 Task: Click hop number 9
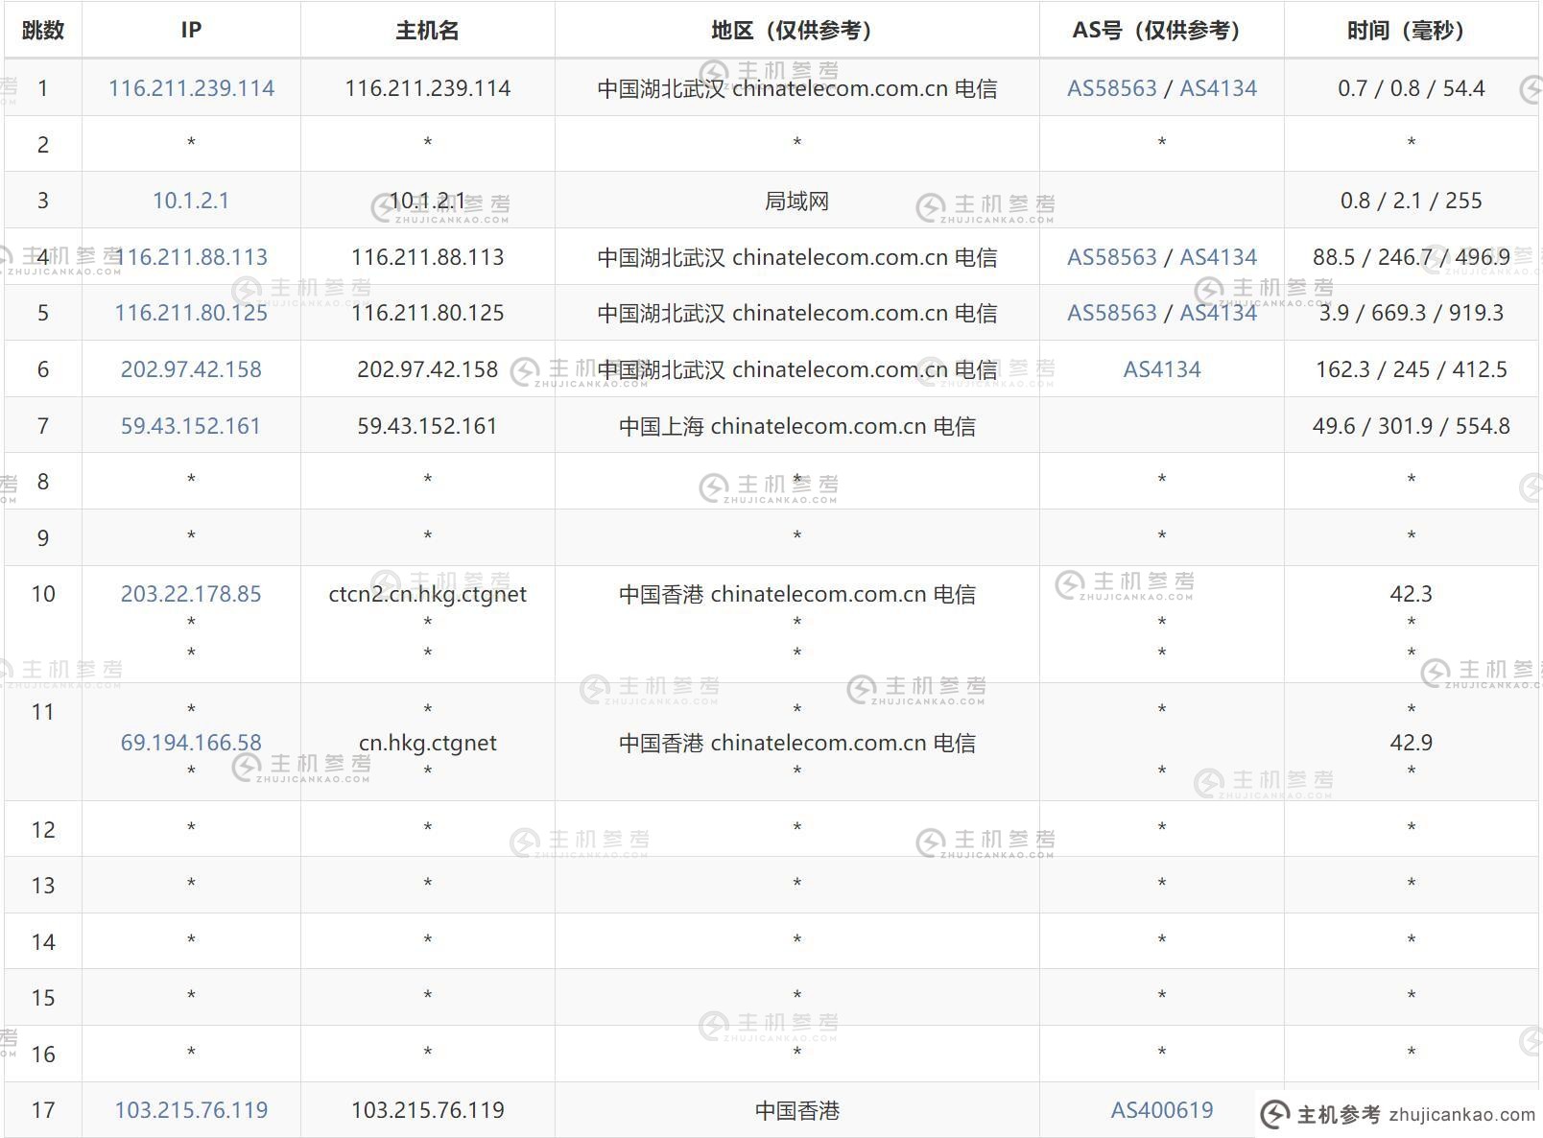[43, 538]
